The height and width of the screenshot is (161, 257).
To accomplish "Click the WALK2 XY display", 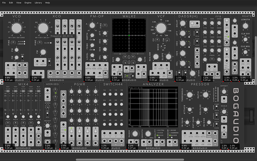I will [x=129, y=35].
